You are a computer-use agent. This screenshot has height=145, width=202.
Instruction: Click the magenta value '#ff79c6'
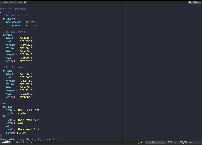[26, 55]
